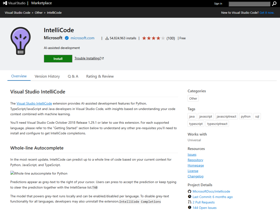Open the Repository resource link
The image size is (280, 211).
(195, 160)
